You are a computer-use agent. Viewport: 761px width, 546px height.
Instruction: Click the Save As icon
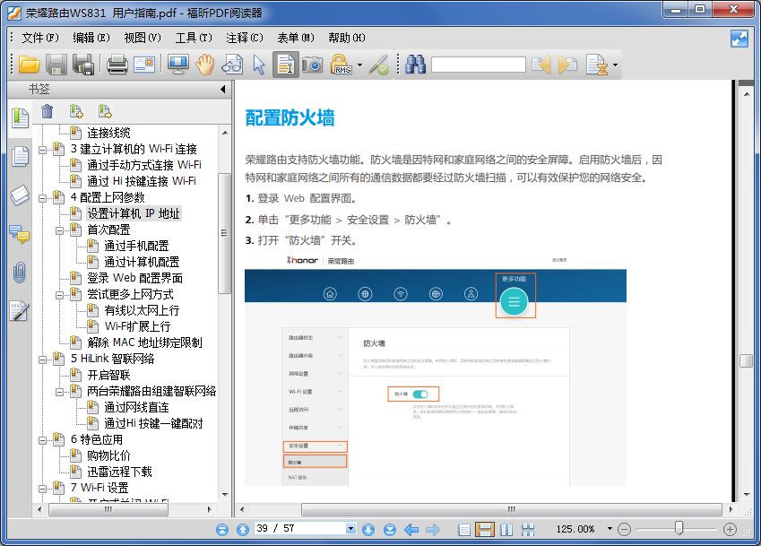[83, 65]
